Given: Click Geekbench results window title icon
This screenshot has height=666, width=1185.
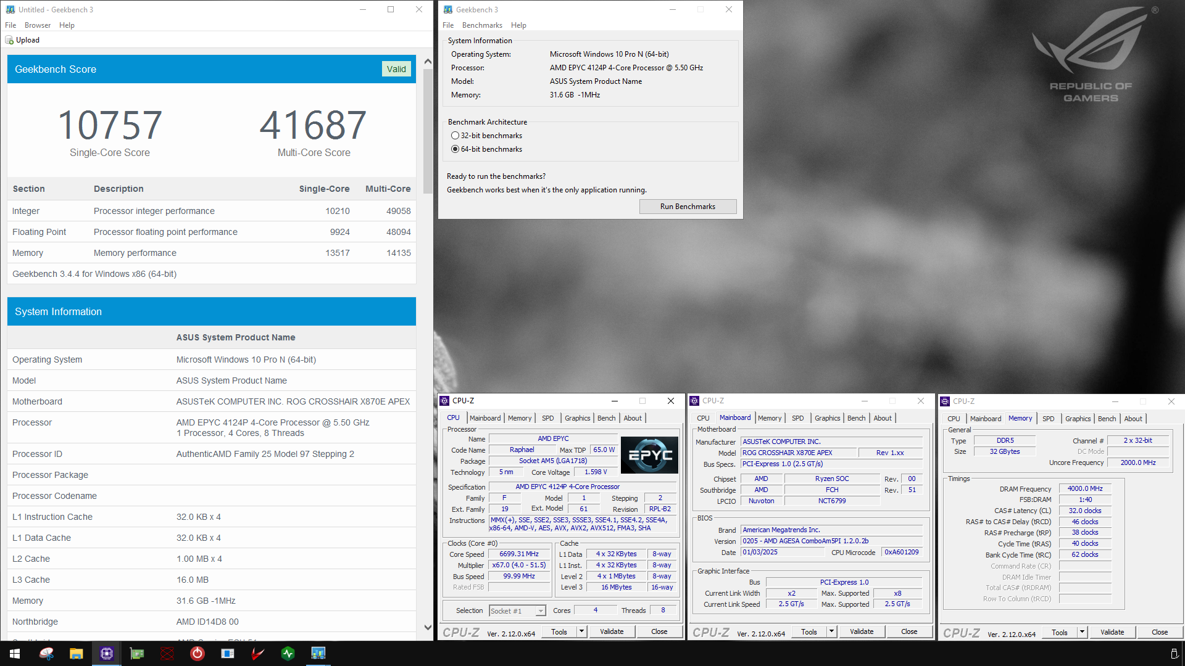Looking at the screenshot, I should [10, 9].
